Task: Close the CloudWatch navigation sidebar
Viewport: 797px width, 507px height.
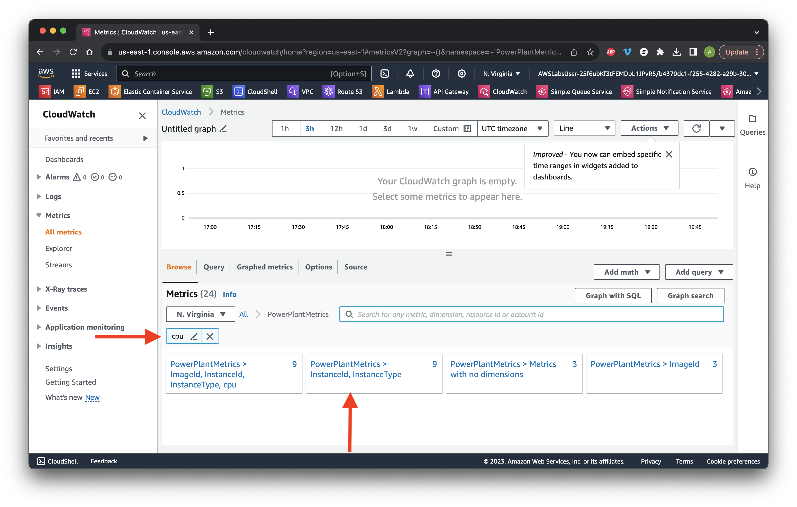Action: (142, 115)
